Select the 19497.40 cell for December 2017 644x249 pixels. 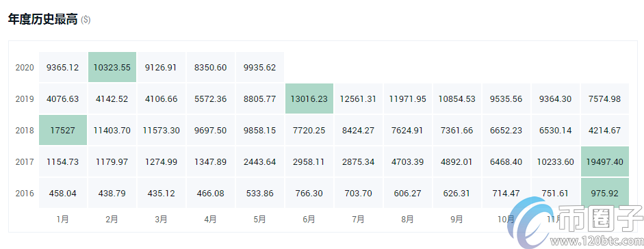pyautogui.click(x=604, y=161)
